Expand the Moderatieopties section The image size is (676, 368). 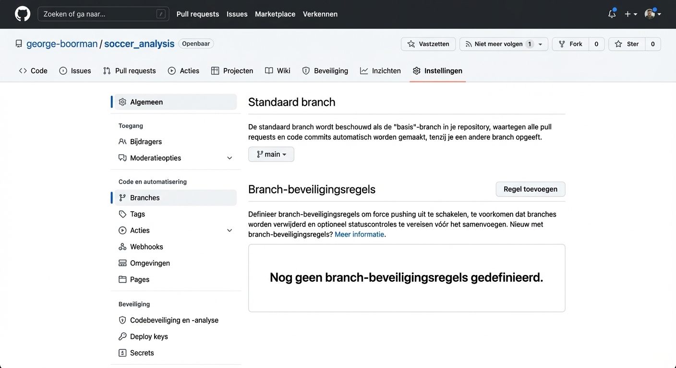[x=229, y=158]
